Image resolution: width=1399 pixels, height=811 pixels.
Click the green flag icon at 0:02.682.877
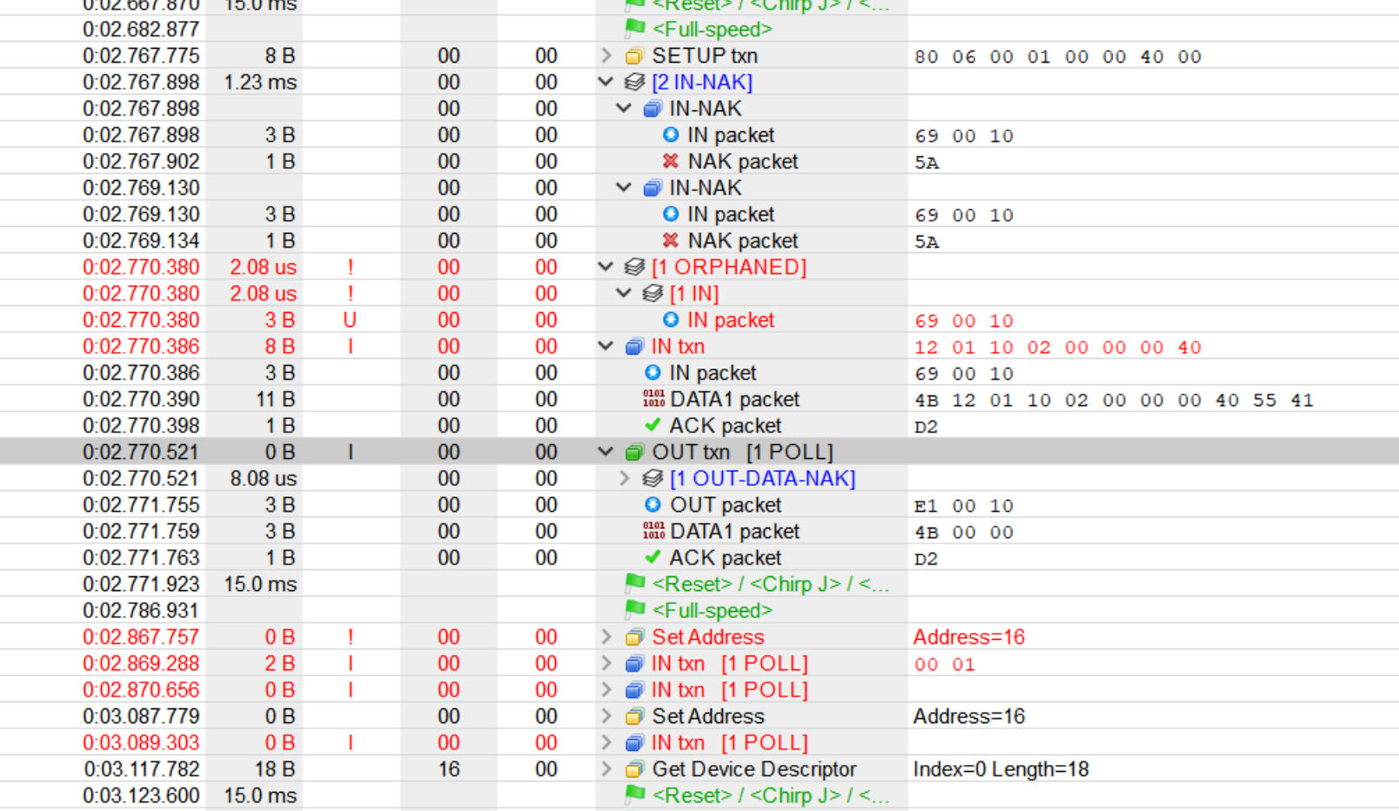pos(635,29)
